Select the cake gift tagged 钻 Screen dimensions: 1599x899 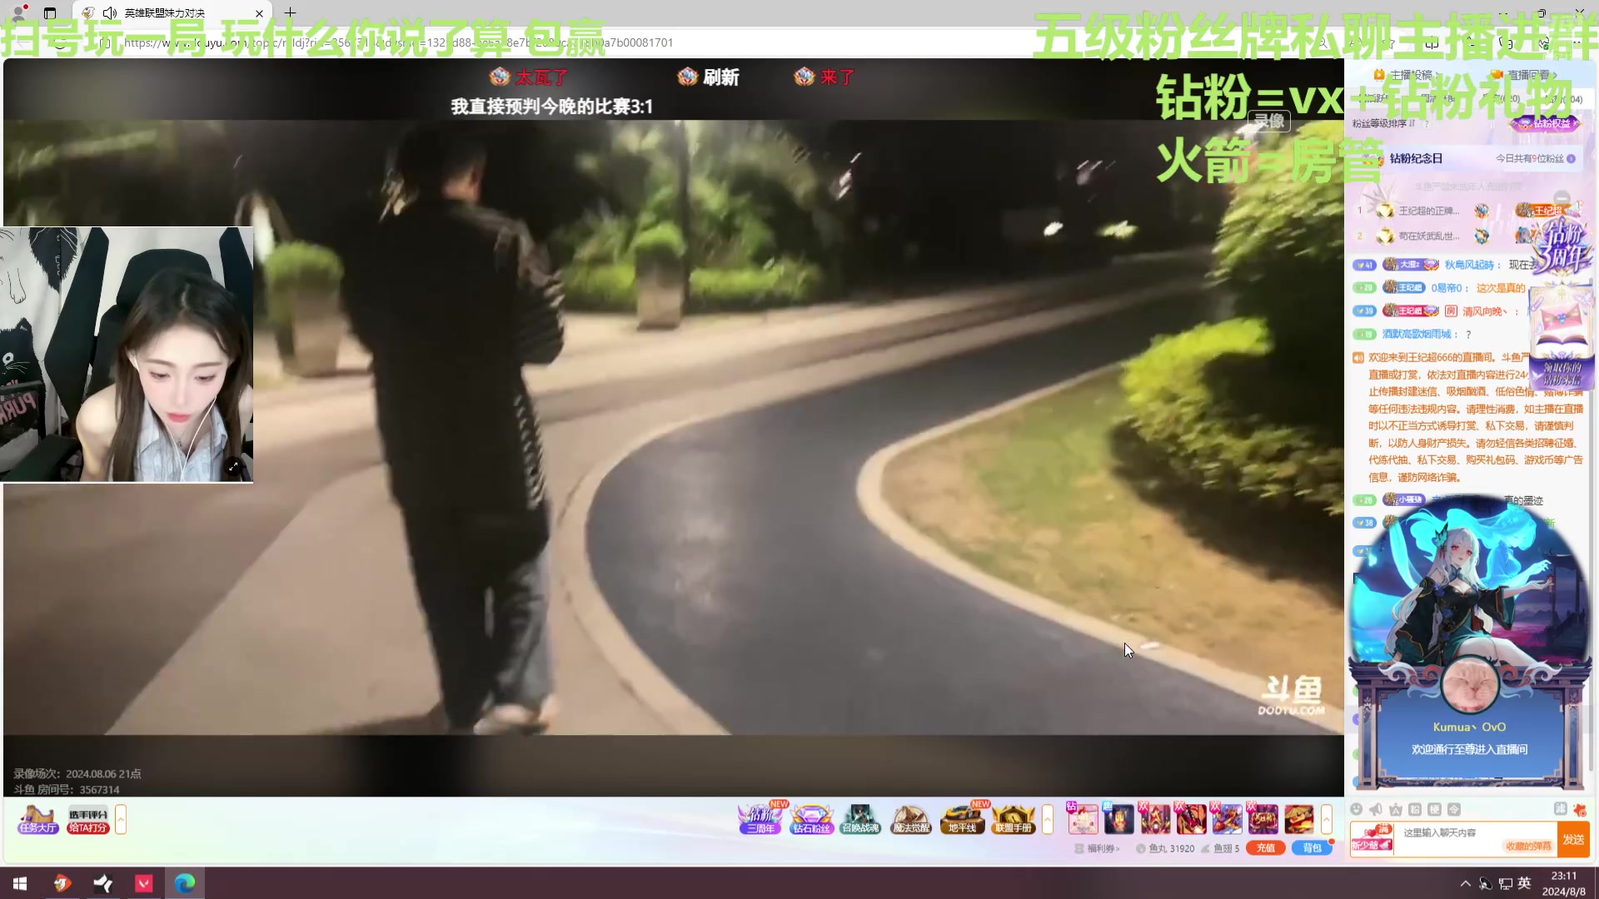coord(1083,819)
